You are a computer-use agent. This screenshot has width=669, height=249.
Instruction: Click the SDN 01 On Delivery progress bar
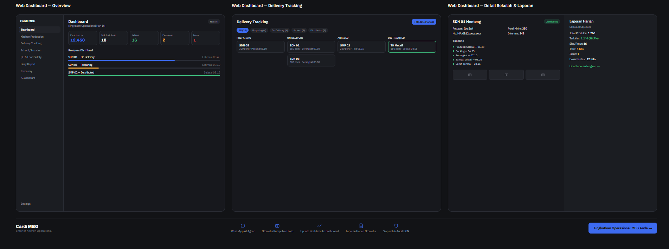tap(144, 60)
